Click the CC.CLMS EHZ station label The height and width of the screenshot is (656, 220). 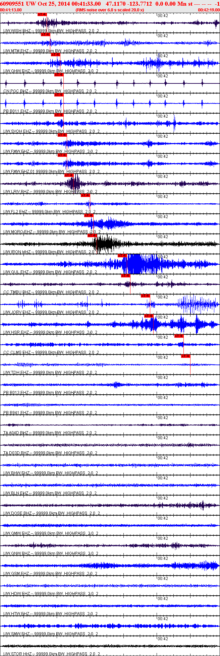point(51,352)
